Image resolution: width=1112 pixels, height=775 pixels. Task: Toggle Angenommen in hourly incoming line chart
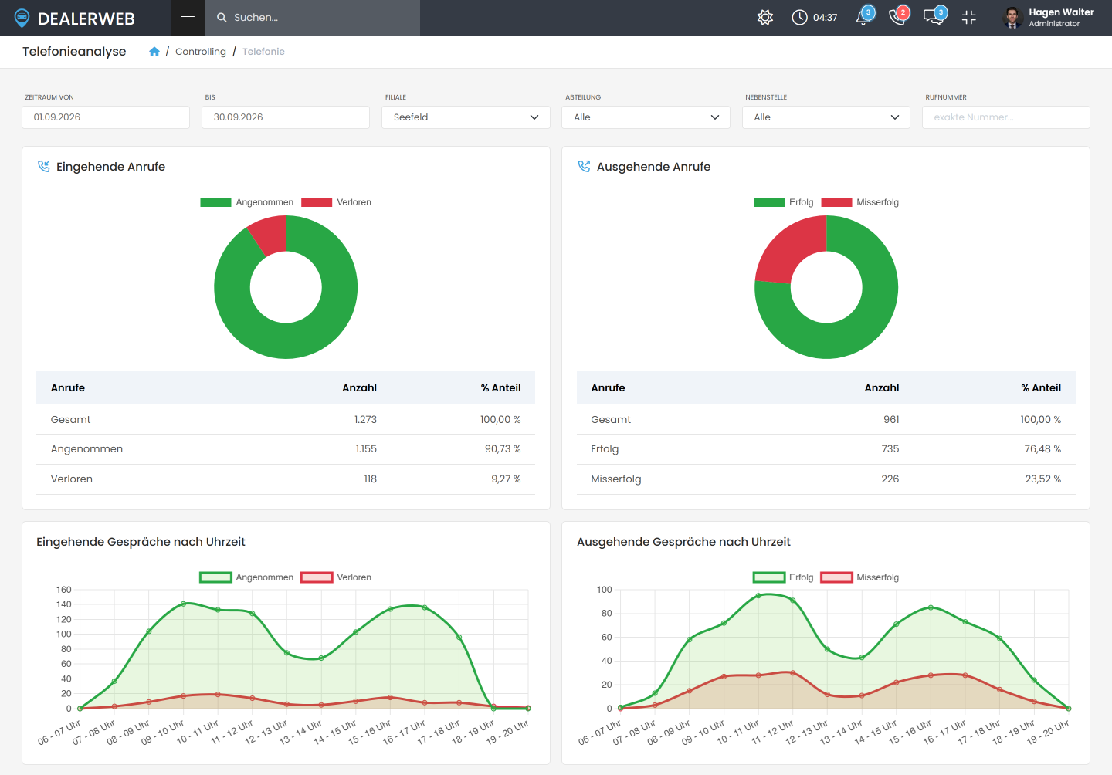pyautogui.click(x=246, y=577)
